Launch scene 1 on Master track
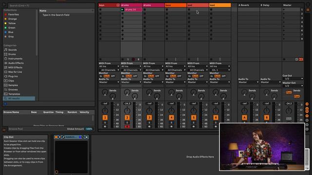 [x=284, y=10]
